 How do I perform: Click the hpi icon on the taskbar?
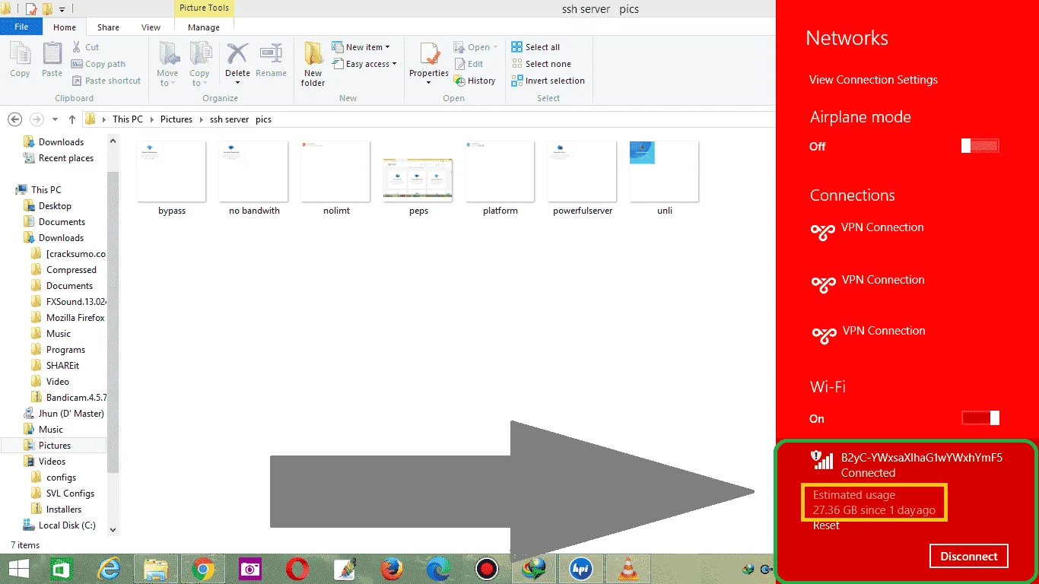pos(581,569)
